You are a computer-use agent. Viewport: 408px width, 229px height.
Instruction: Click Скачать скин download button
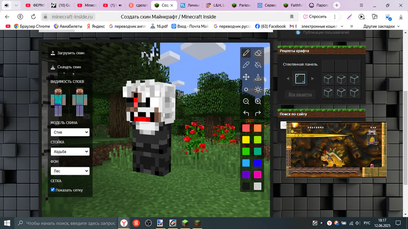coord(66,67)
